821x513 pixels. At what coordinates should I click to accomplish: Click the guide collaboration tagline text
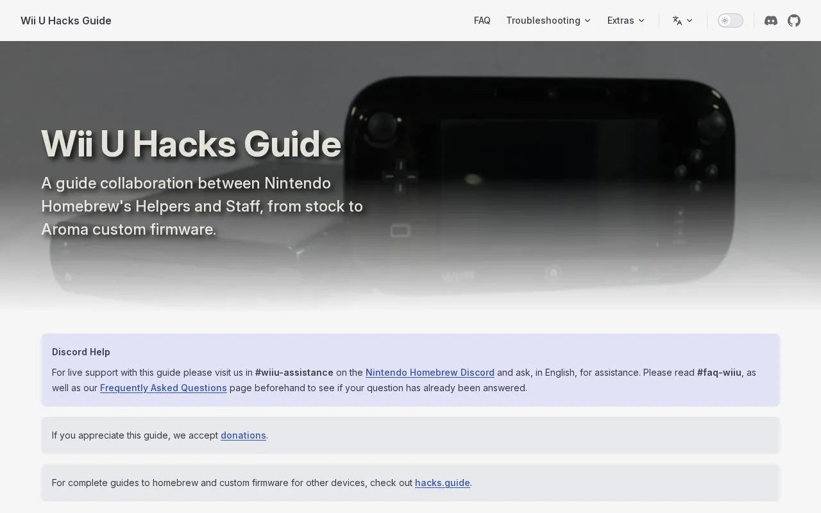[x=202, y=206]
